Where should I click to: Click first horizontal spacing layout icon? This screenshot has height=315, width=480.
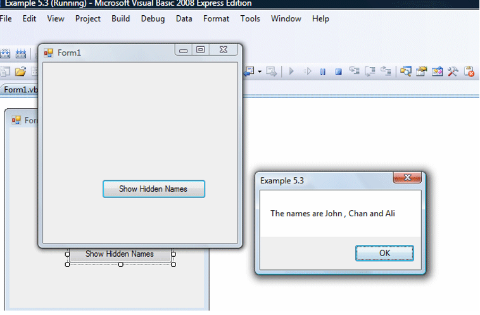pyautogui.click(x=5, y=53)
